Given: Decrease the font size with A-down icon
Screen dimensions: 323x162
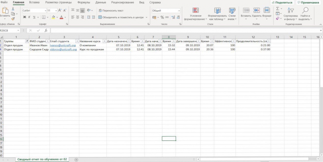Looking at the screenshot, I should click(65, 10).
